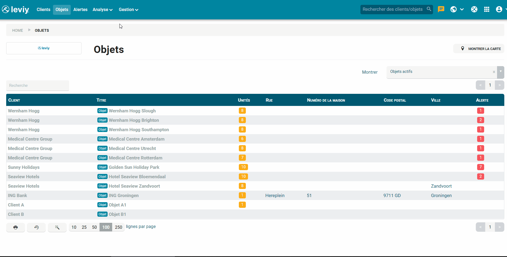Expand the Analyse menu

(102, 10)
